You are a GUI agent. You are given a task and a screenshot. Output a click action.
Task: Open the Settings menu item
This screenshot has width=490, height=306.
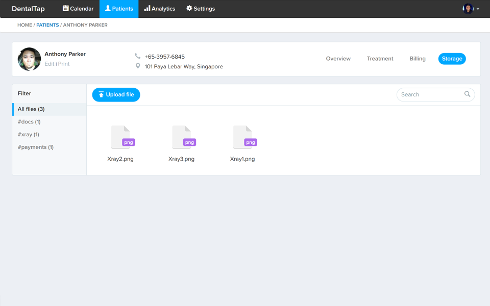tap(200, 9)
